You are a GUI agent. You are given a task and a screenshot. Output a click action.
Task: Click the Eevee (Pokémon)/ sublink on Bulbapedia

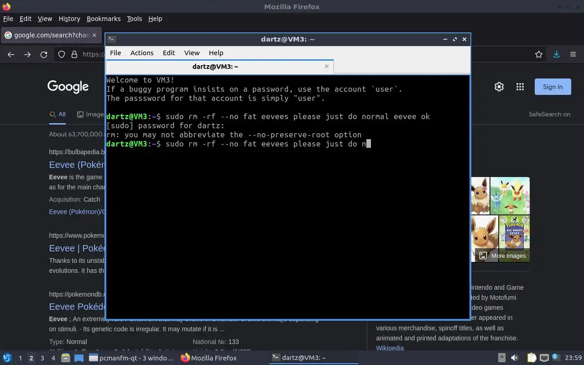point(77,212)
